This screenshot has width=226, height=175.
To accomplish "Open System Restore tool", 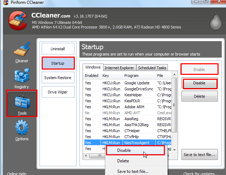I will point(58,78).
